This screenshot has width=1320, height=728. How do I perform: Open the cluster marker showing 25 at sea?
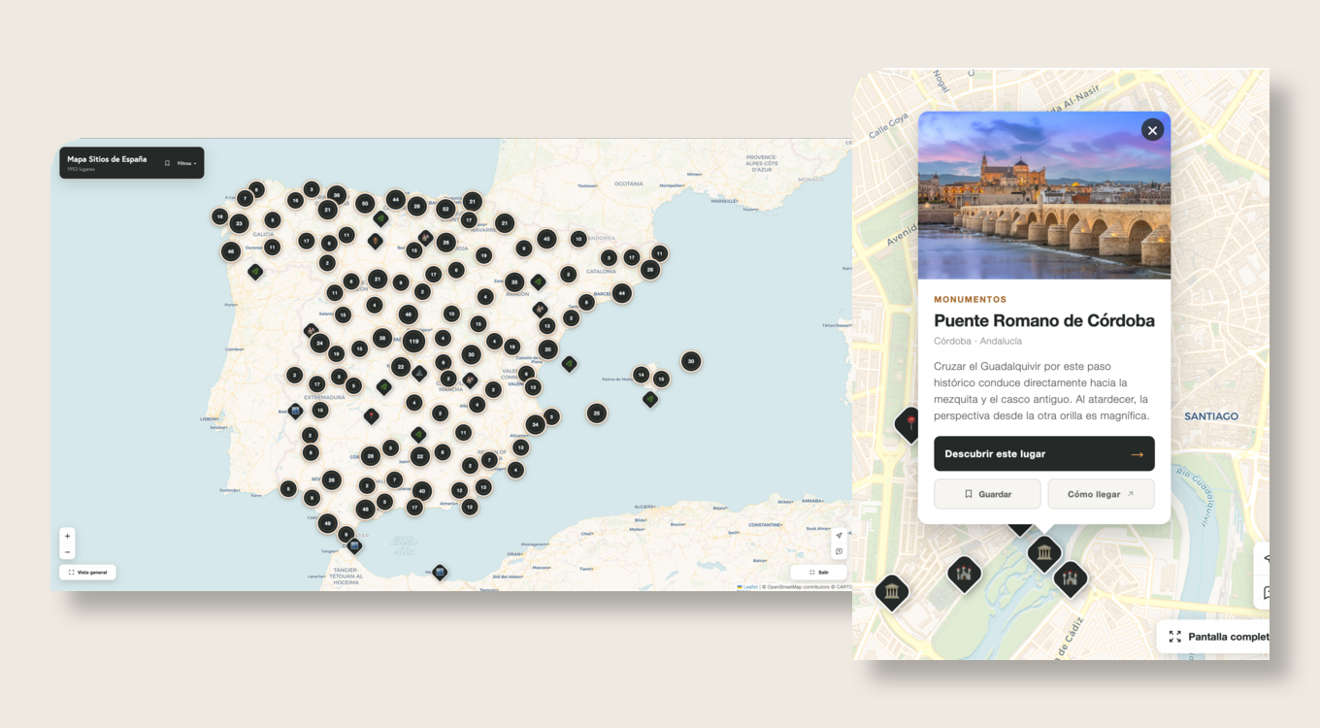(597, 413)
